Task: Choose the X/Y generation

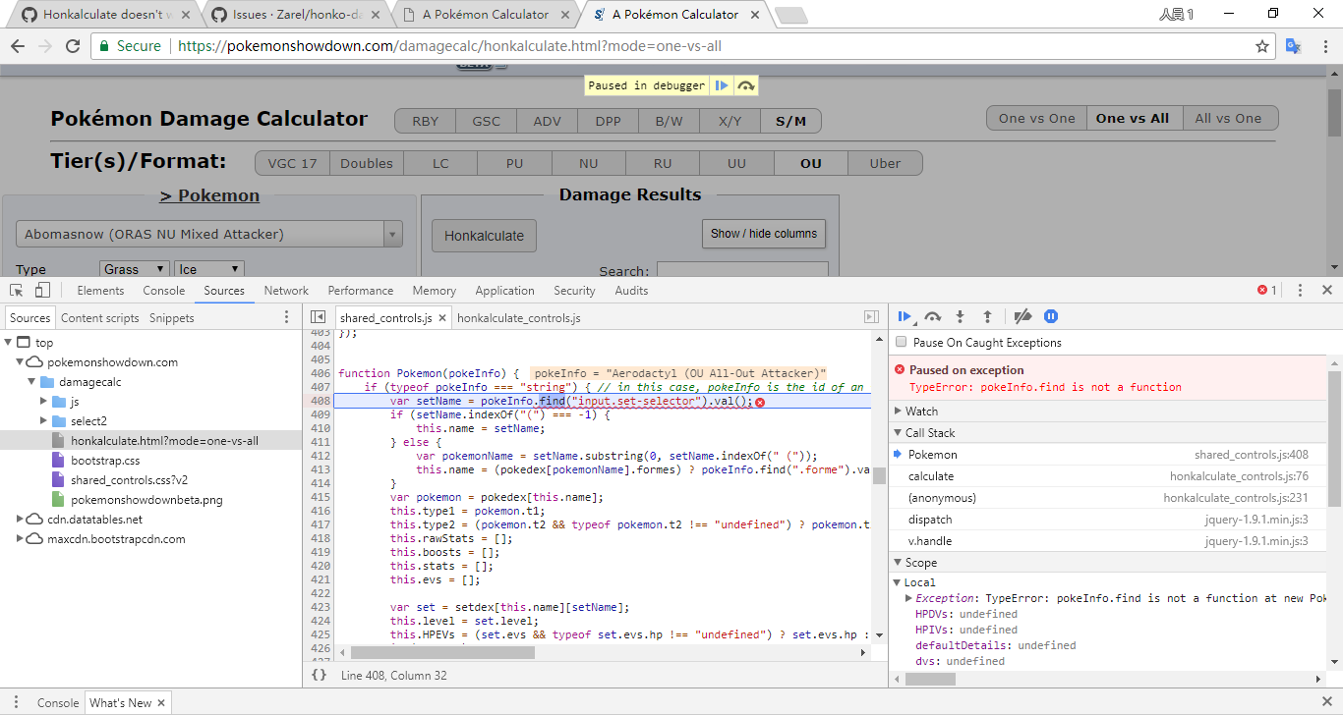Action: click(x=730, y=122)
